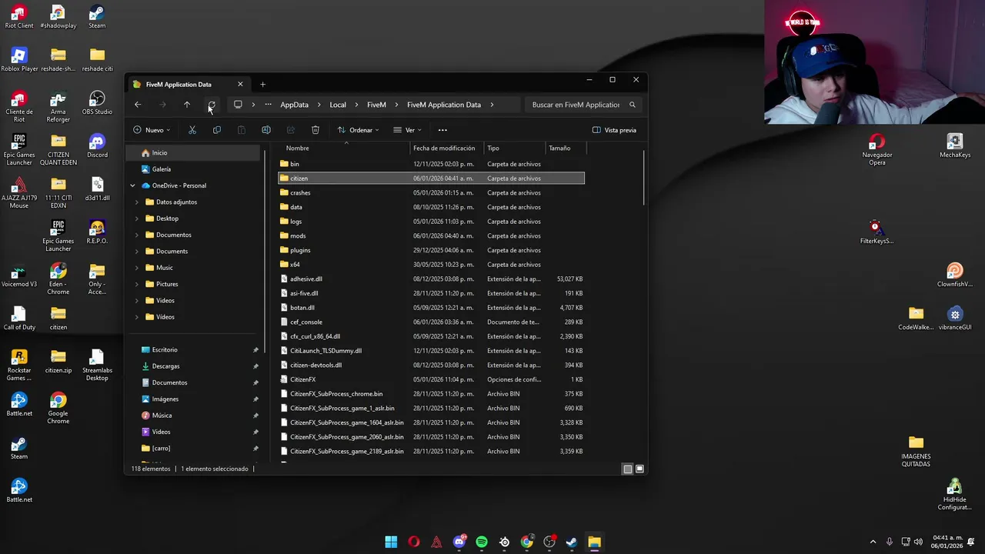
Task: Switch to details view layout icon
Action: pos(628,469)
